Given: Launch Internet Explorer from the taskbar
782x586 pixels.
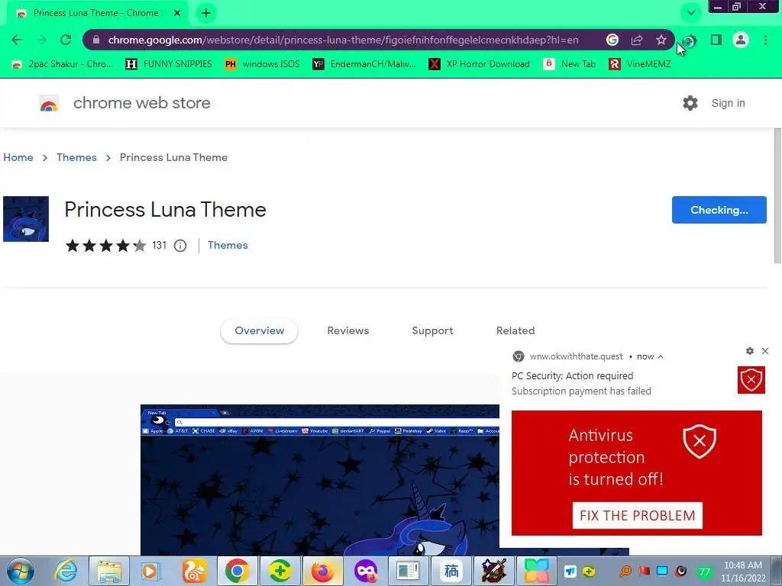Looking at the screenshot, I should (66, 571).
